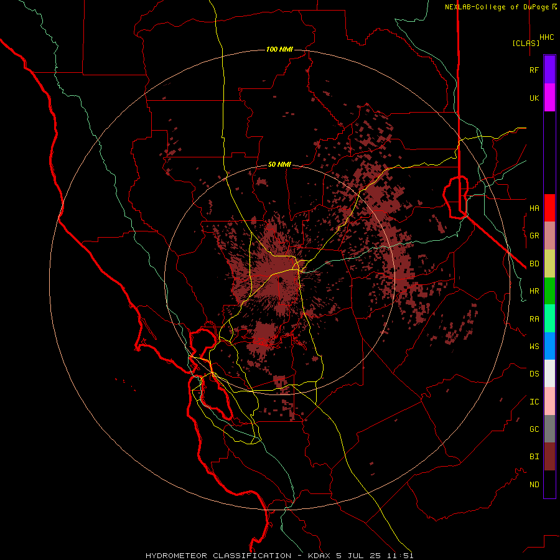Image resolution: width=560 pixels, height=560 pixels.
Task: Click the '[CLAS]' legend title
Action: (x=526, y=43)
